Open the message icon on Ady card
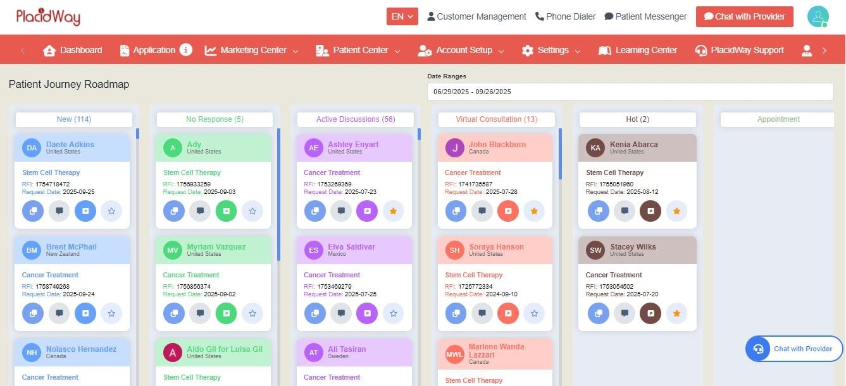The image size is (846, 386). pos(200,211)
